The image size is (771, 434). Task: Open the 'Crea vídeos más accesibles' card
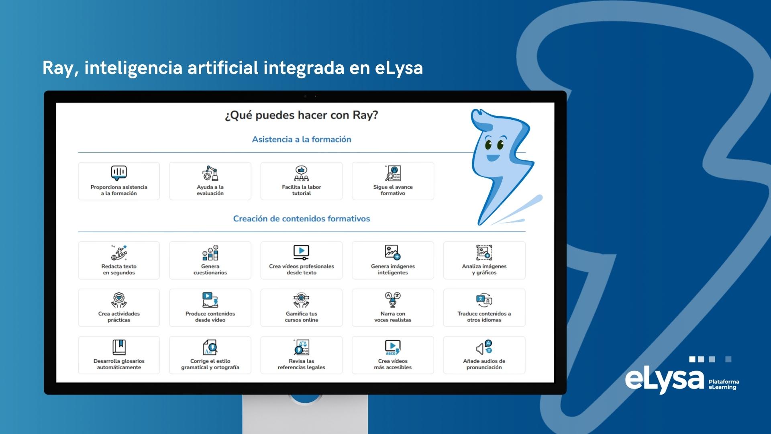tap(393, 355)
